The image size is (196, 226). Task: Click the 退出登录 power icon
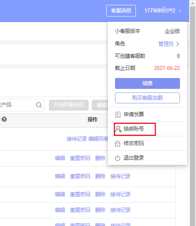click(117, 158)
